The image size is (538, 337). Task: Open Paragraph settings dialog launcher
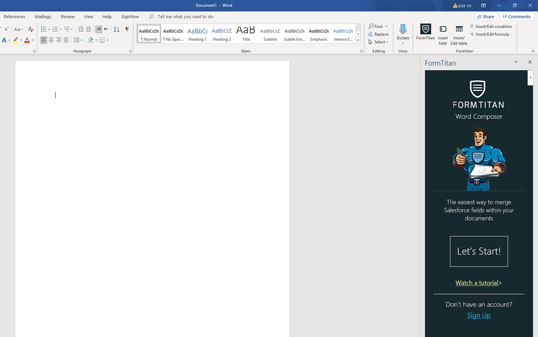(130, 51)
